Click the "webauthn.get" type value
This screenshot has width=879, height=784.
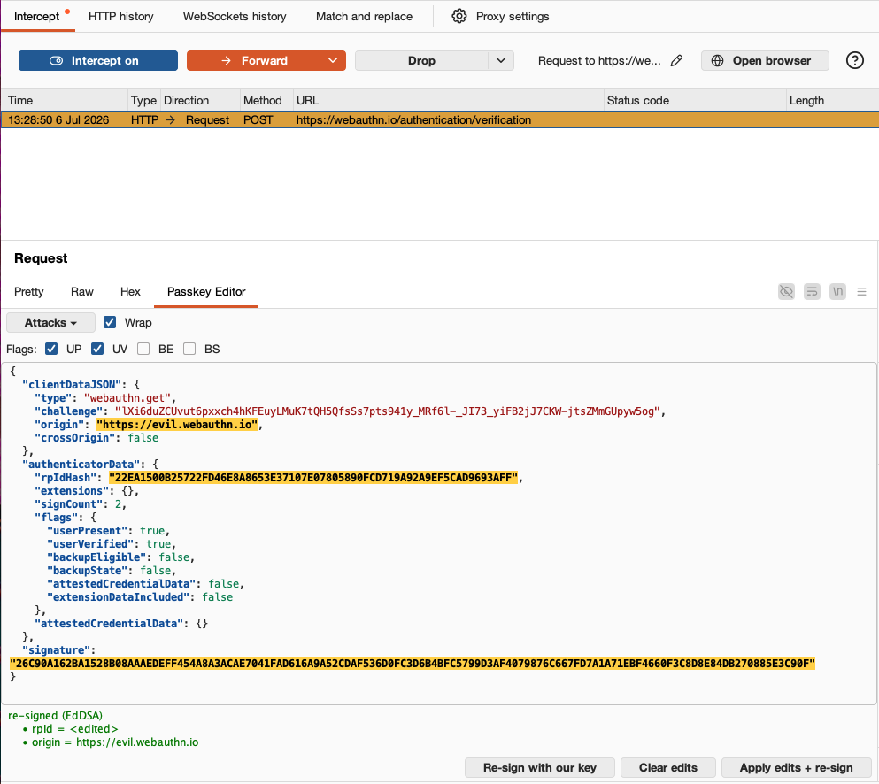click(x=127, y=398)
